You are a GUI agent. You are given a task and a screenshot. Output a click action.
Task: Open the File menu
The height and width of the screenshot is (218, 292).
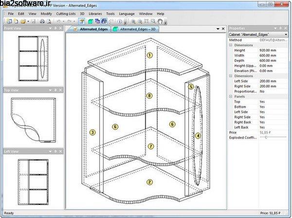pyautogui.click(x=11, y=14)
